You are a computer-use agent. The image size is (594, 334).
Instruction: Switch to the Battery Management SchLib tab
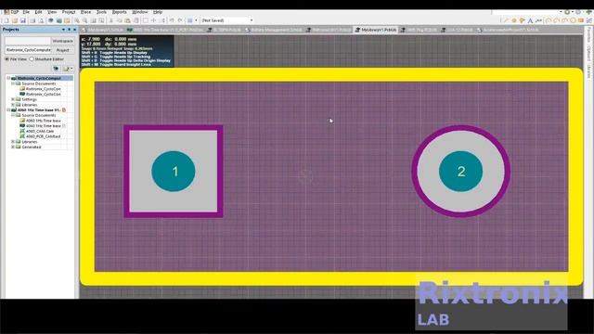pos(274,30)
